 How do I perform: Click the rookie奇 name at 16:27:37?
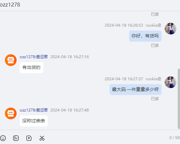click(153, 79)
